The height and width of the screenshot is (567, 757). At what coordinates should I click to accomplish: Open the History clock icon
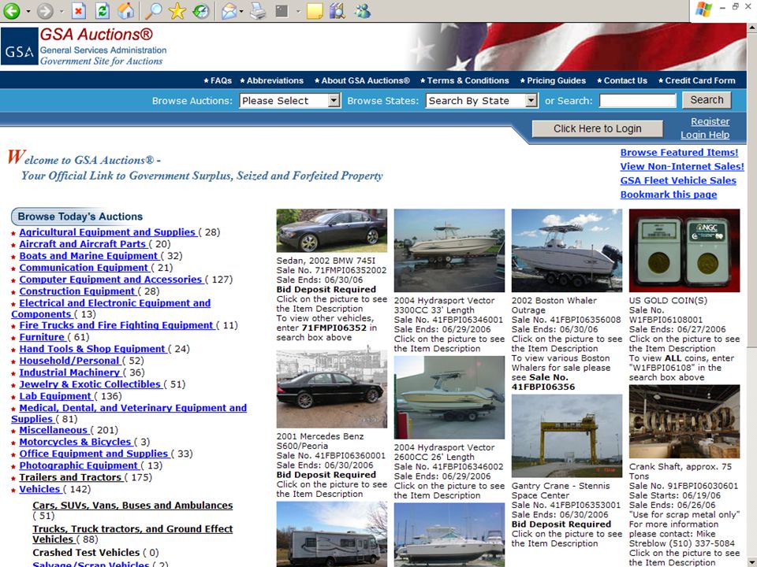[200, 10]
